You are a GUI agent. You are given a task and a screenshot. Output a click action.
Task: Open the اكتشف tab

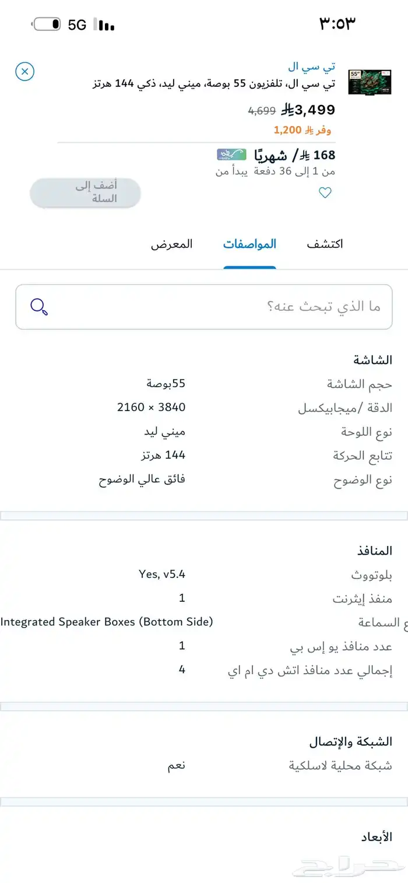[324, 244]
